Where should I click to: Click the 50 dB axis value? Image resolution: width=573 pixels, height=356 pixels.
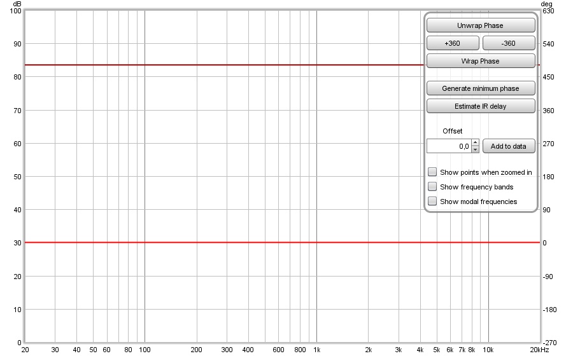pos(17,177)
